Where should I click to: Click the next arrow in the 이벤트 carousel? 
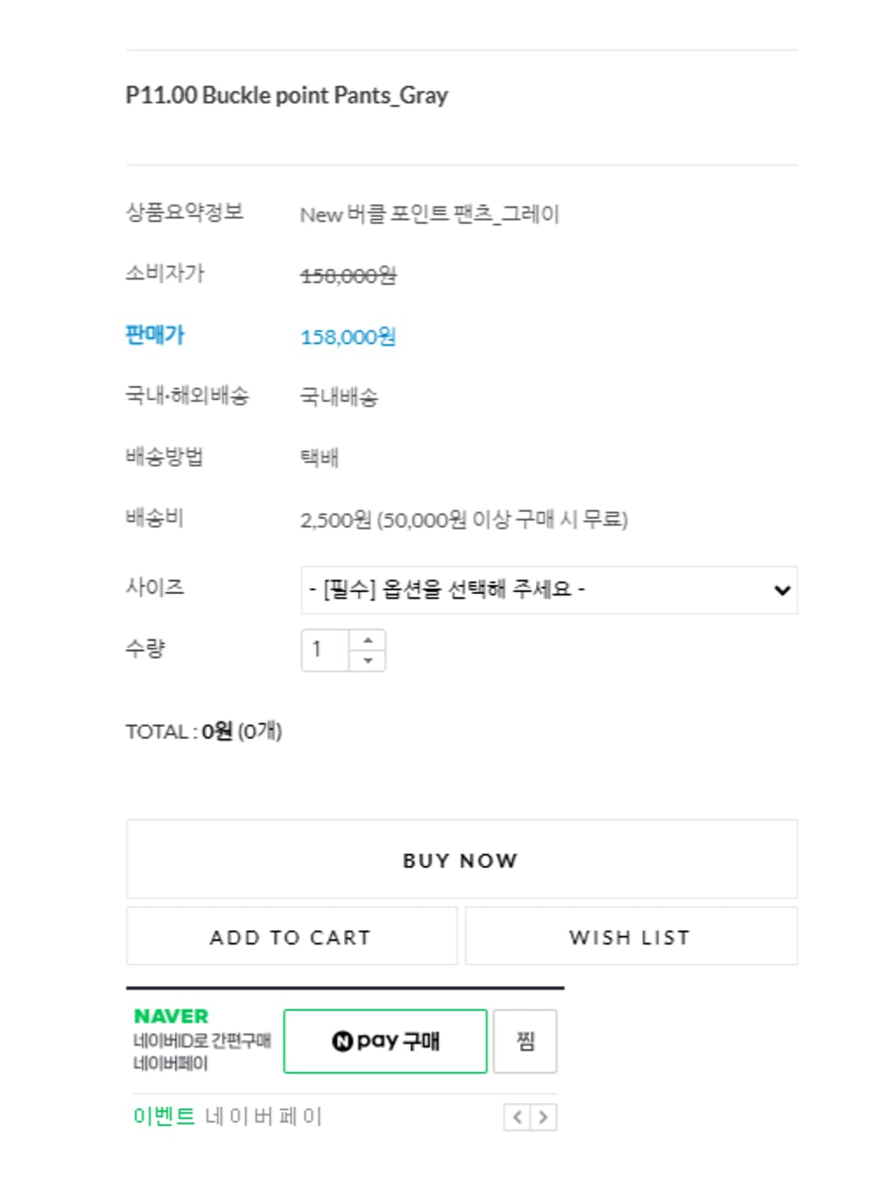543,1115
